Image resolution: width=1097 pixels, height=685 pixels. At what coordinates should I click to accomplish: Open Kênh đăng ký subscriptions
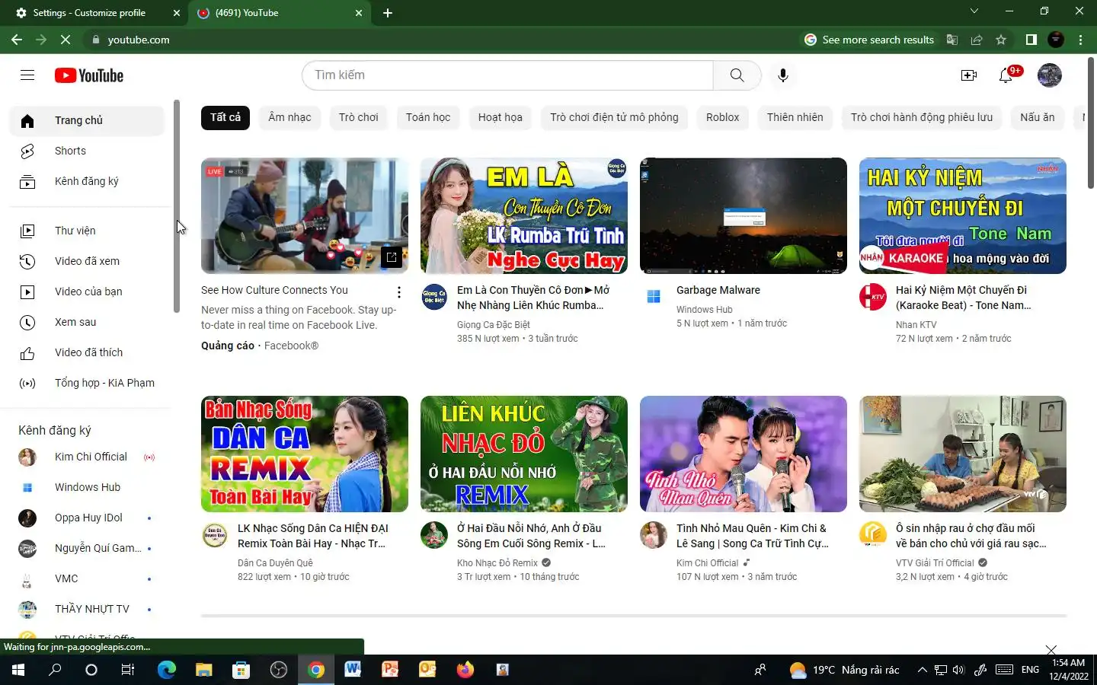click(87, 181)
